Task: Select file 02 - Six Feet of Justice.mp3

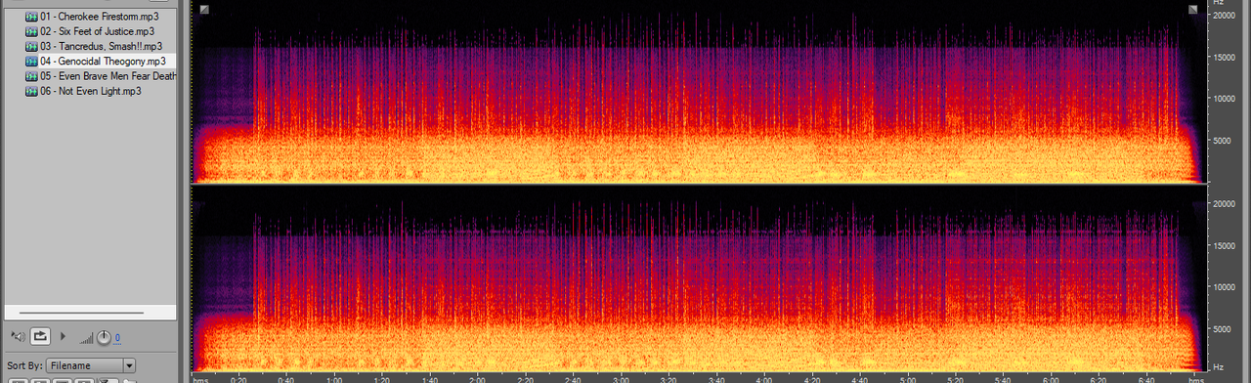Action: click(x=97, y=31)
